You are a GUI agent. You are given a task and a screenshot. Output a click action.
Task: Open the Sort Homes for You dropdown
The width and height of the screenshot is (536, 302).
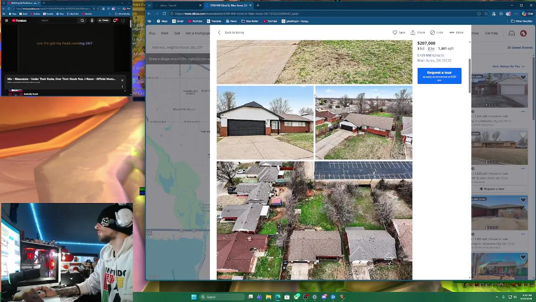(x=508, y=66)
